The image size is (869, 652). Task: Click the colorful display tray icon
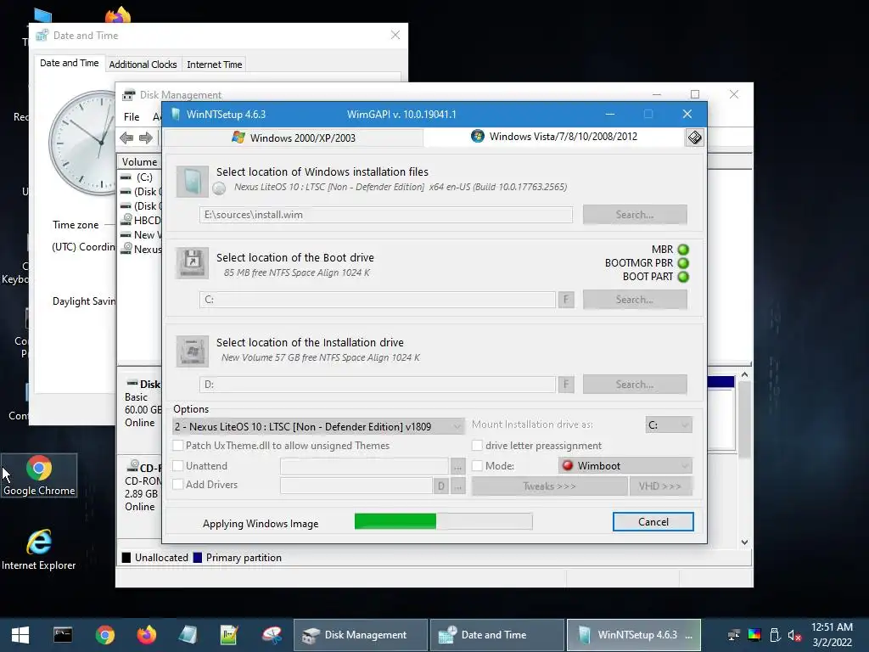[x=754, y=635]
